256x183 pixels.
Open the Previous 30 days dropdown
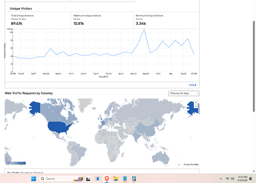[x=184, y=94]
